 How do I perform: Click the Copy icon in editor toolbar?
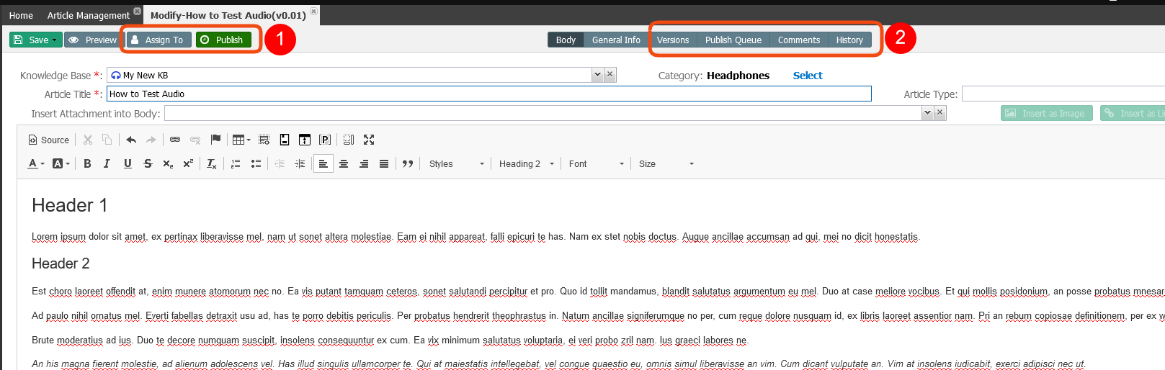pos(107,140)
